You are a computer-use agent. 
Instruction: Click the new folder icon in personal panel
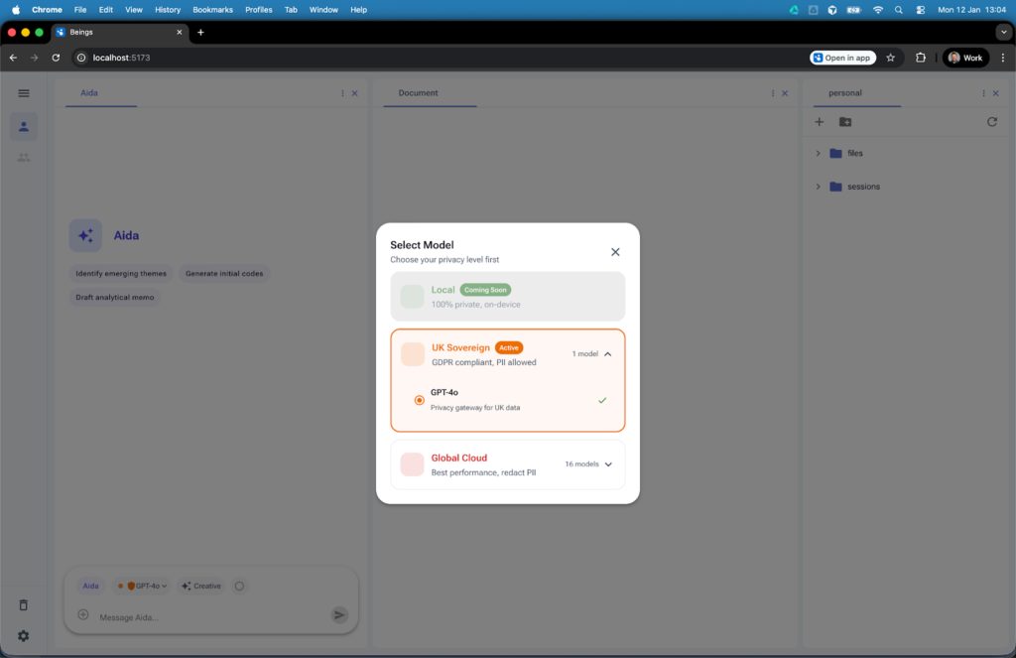(x=845, y=122)
